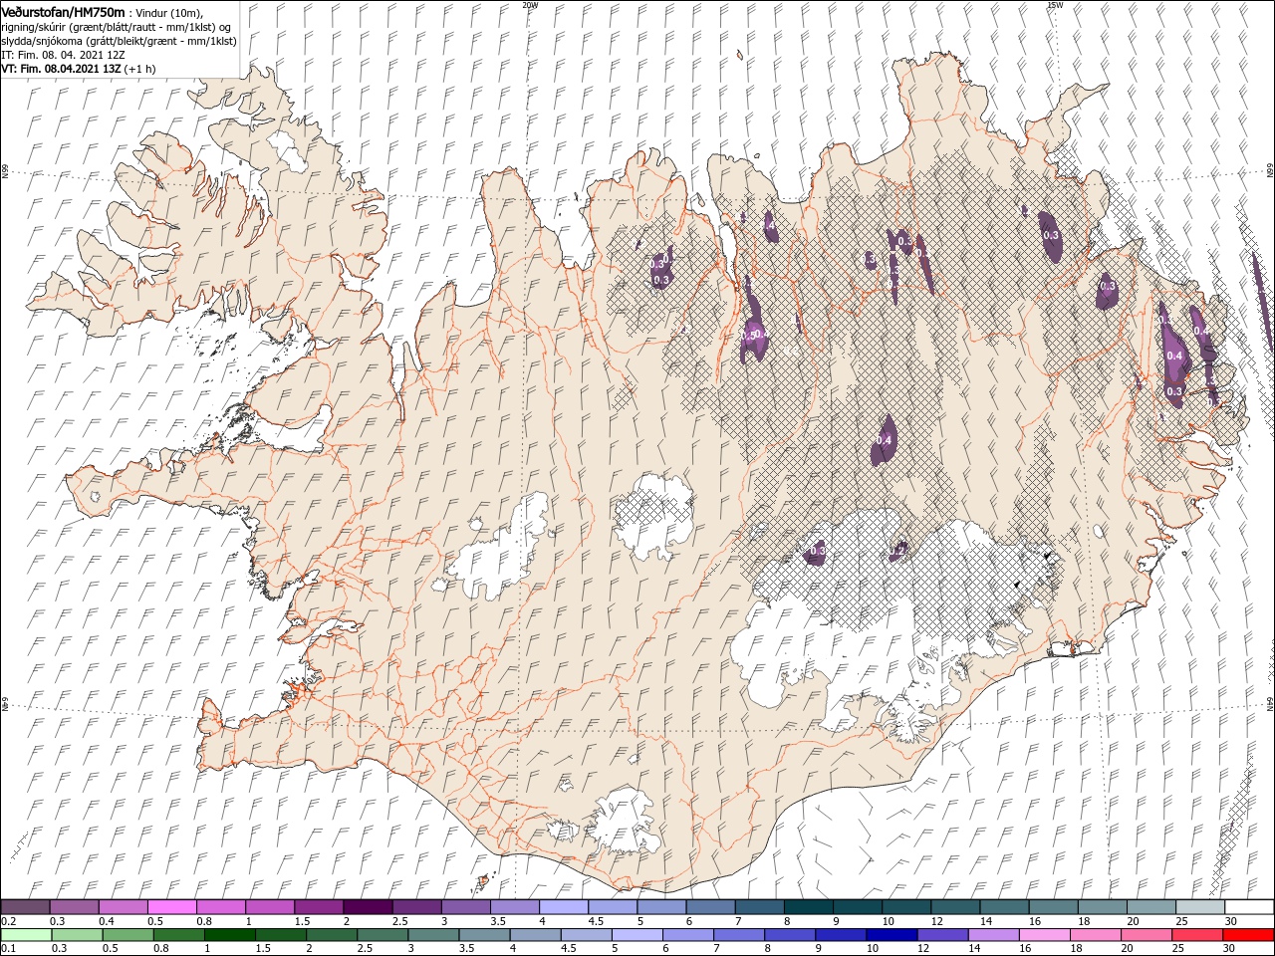Pick the lavender snow swatch for 4–4.5 mm

563,907
